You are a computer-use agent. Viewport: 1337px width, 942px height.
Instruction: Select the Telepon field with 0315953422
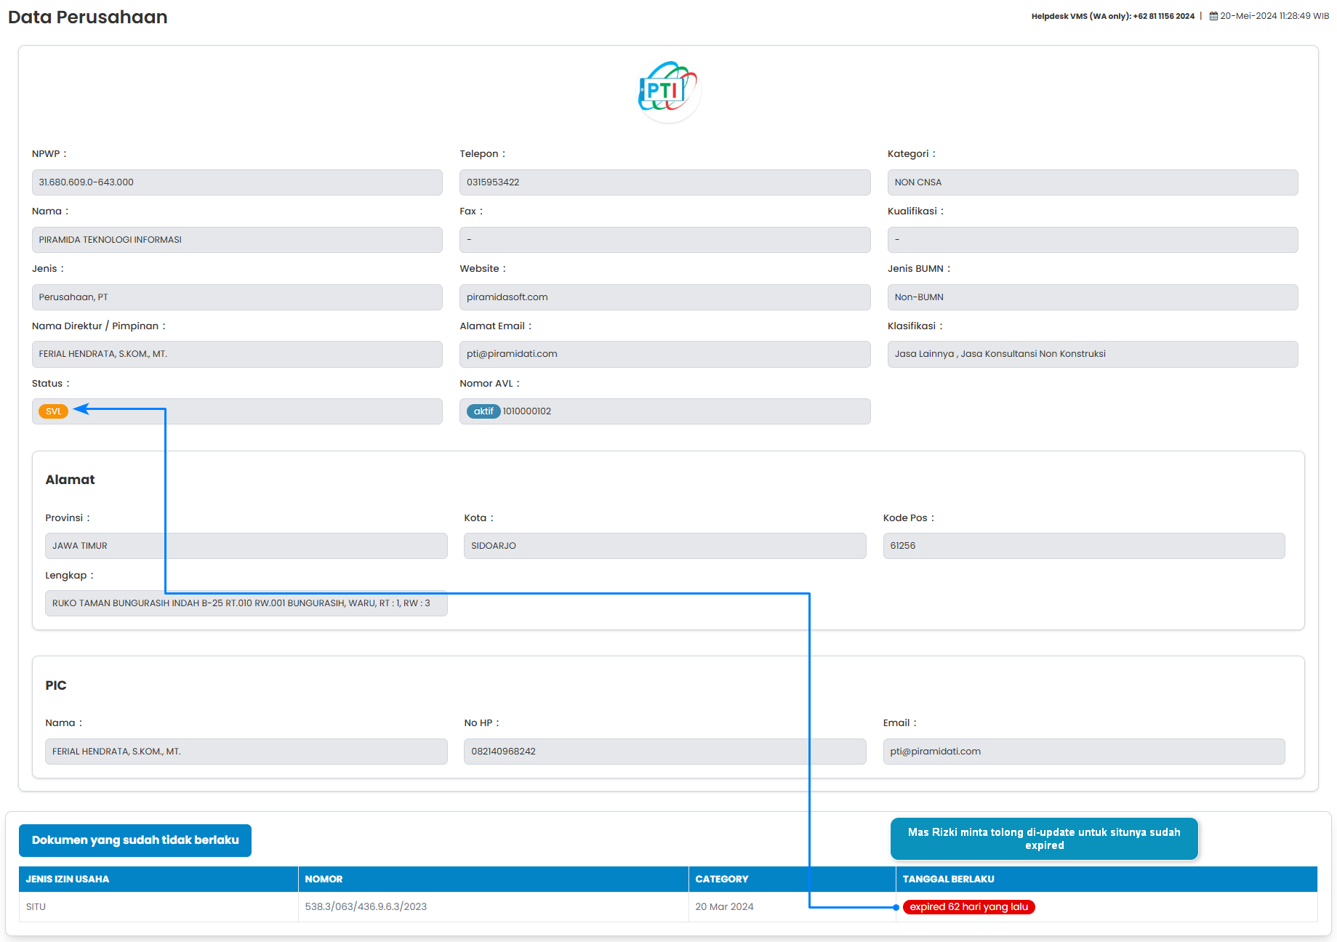tap(665, 182)
